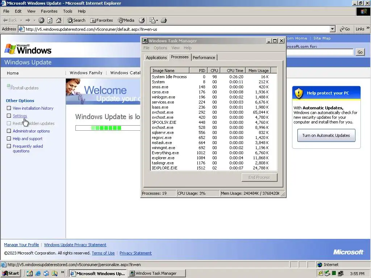Image resolution: width=371 pixels, height=278 pixels.
Task: Click the search input field near Go
Action: (320, 52)
